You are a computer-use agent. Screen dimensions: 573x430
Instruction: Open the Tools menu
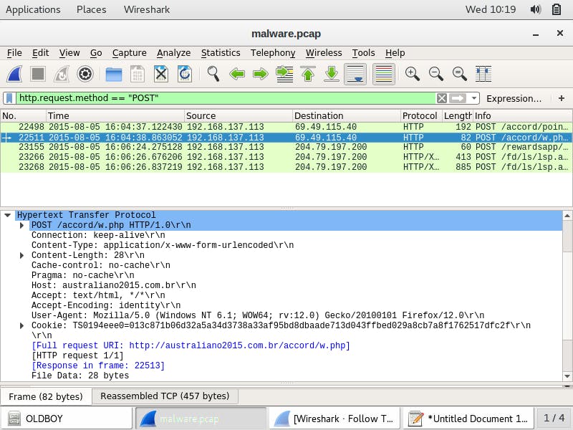pyautogui.click(x=363, y=53)
